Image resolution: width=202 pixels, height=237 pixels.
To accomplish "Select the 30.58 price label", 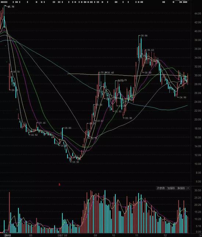I will [x=148, y=73].
